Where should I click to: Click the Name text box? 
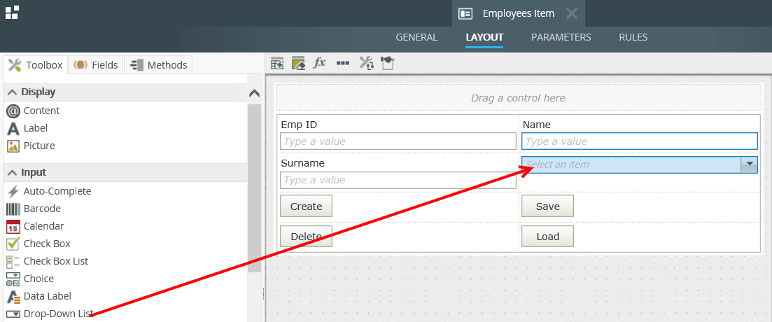coord(640,141)
